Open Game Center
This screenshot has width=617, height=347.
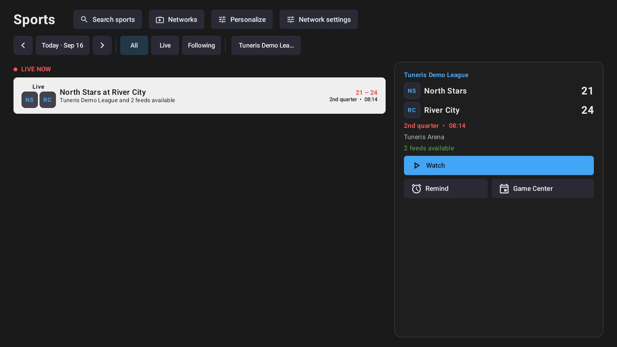click(543, 189)
